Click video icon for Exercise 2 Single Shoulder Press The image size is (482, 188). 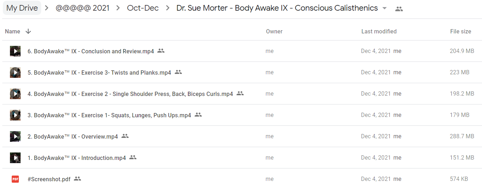tap(15, 94)
